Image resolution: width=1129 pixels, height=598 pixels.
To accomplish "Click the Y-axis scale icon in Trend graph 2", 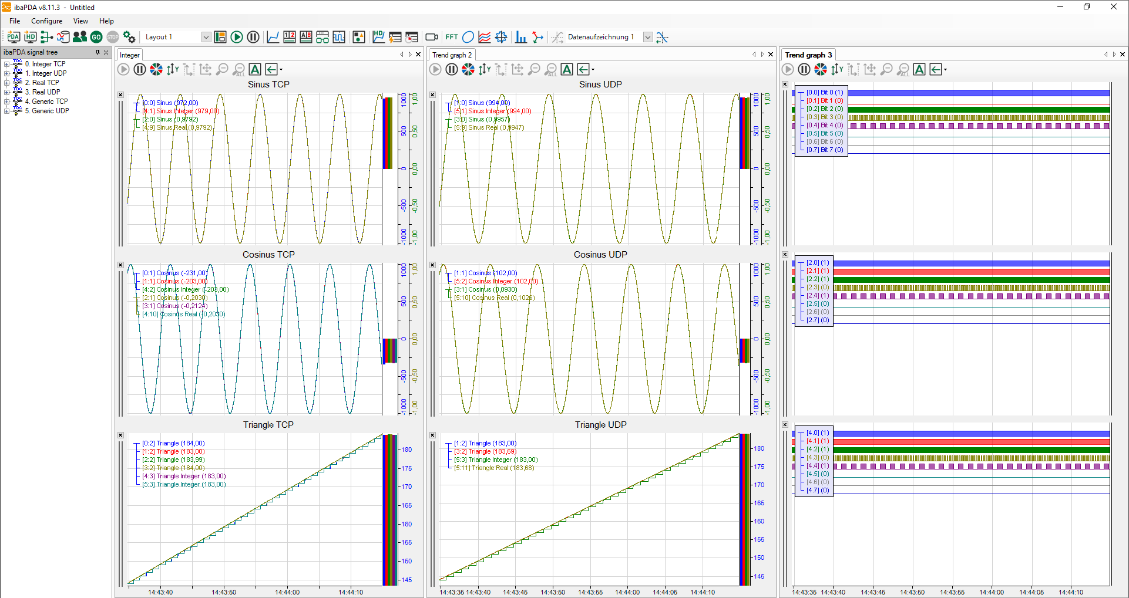I will coord(484,69).
